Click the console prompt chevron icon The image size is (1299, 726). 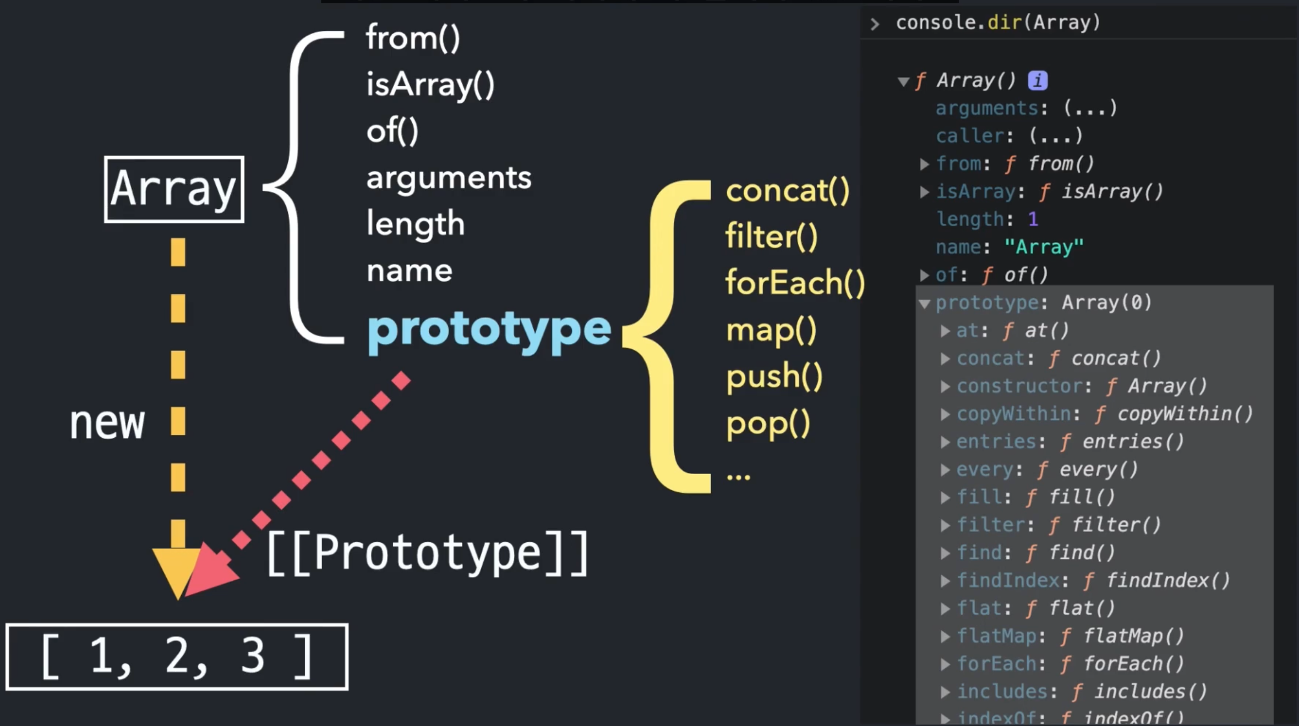tap(875, 24)
